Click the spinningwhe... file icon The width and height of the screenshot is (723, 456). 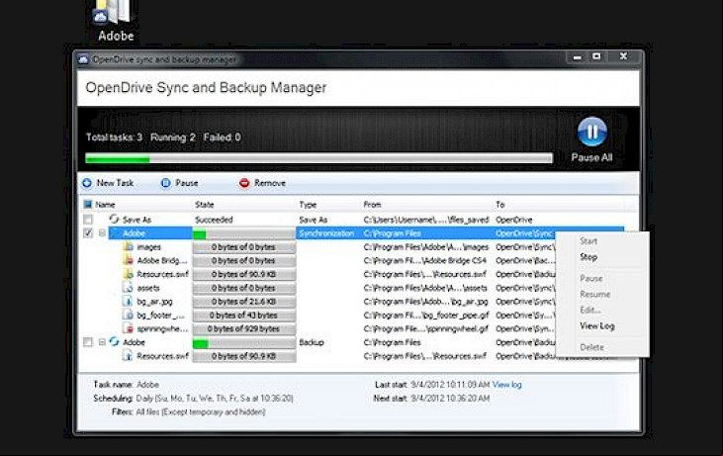tap(129, 328)
